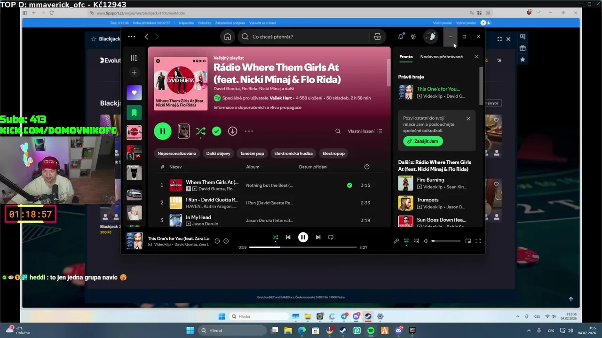The width and height of the screenshot is (602, 338).
Task: Mute Spotify volume speaker icon
Action: pyautogui.click(x=426, y=241)
